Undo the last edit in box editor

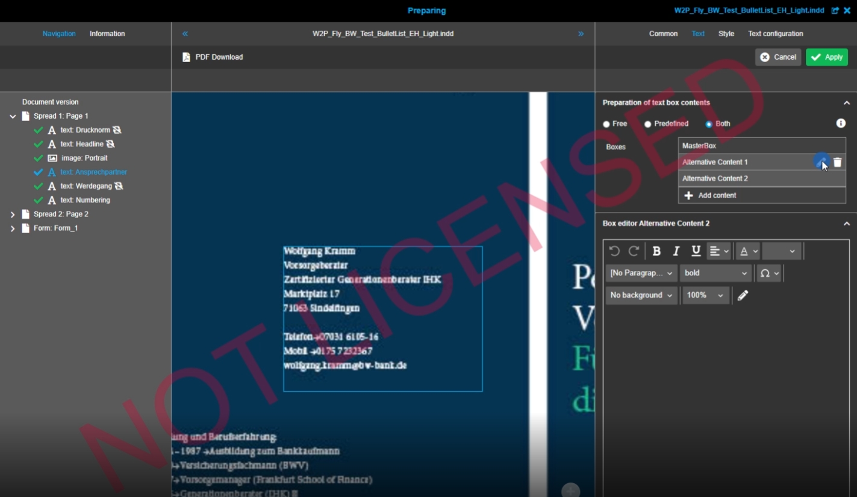(x=614, y=251)
